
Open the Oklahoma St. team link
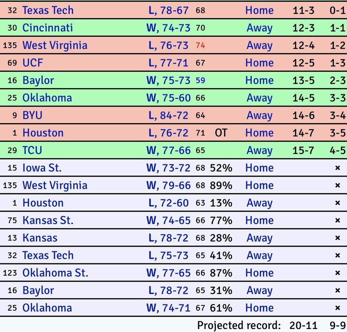coord(55,273)
